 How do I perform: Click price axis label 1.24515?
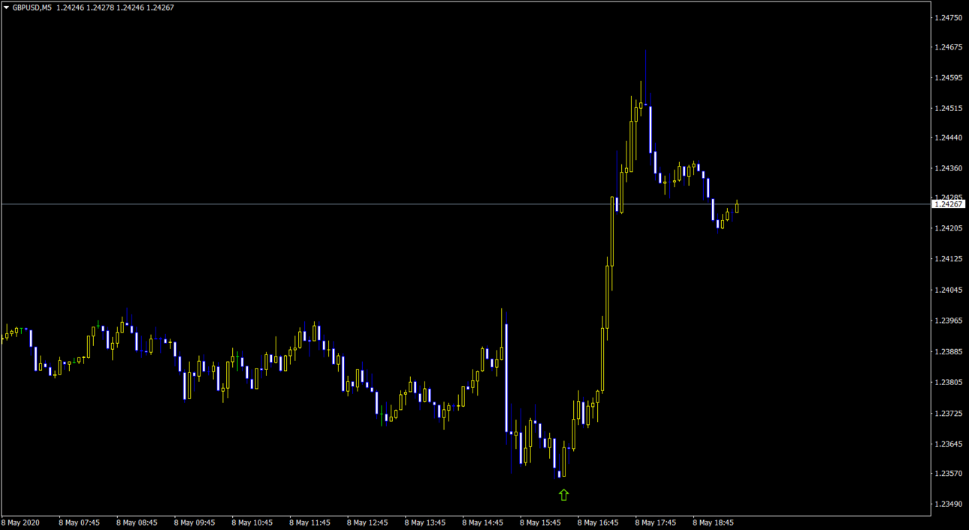click(947, 108)
